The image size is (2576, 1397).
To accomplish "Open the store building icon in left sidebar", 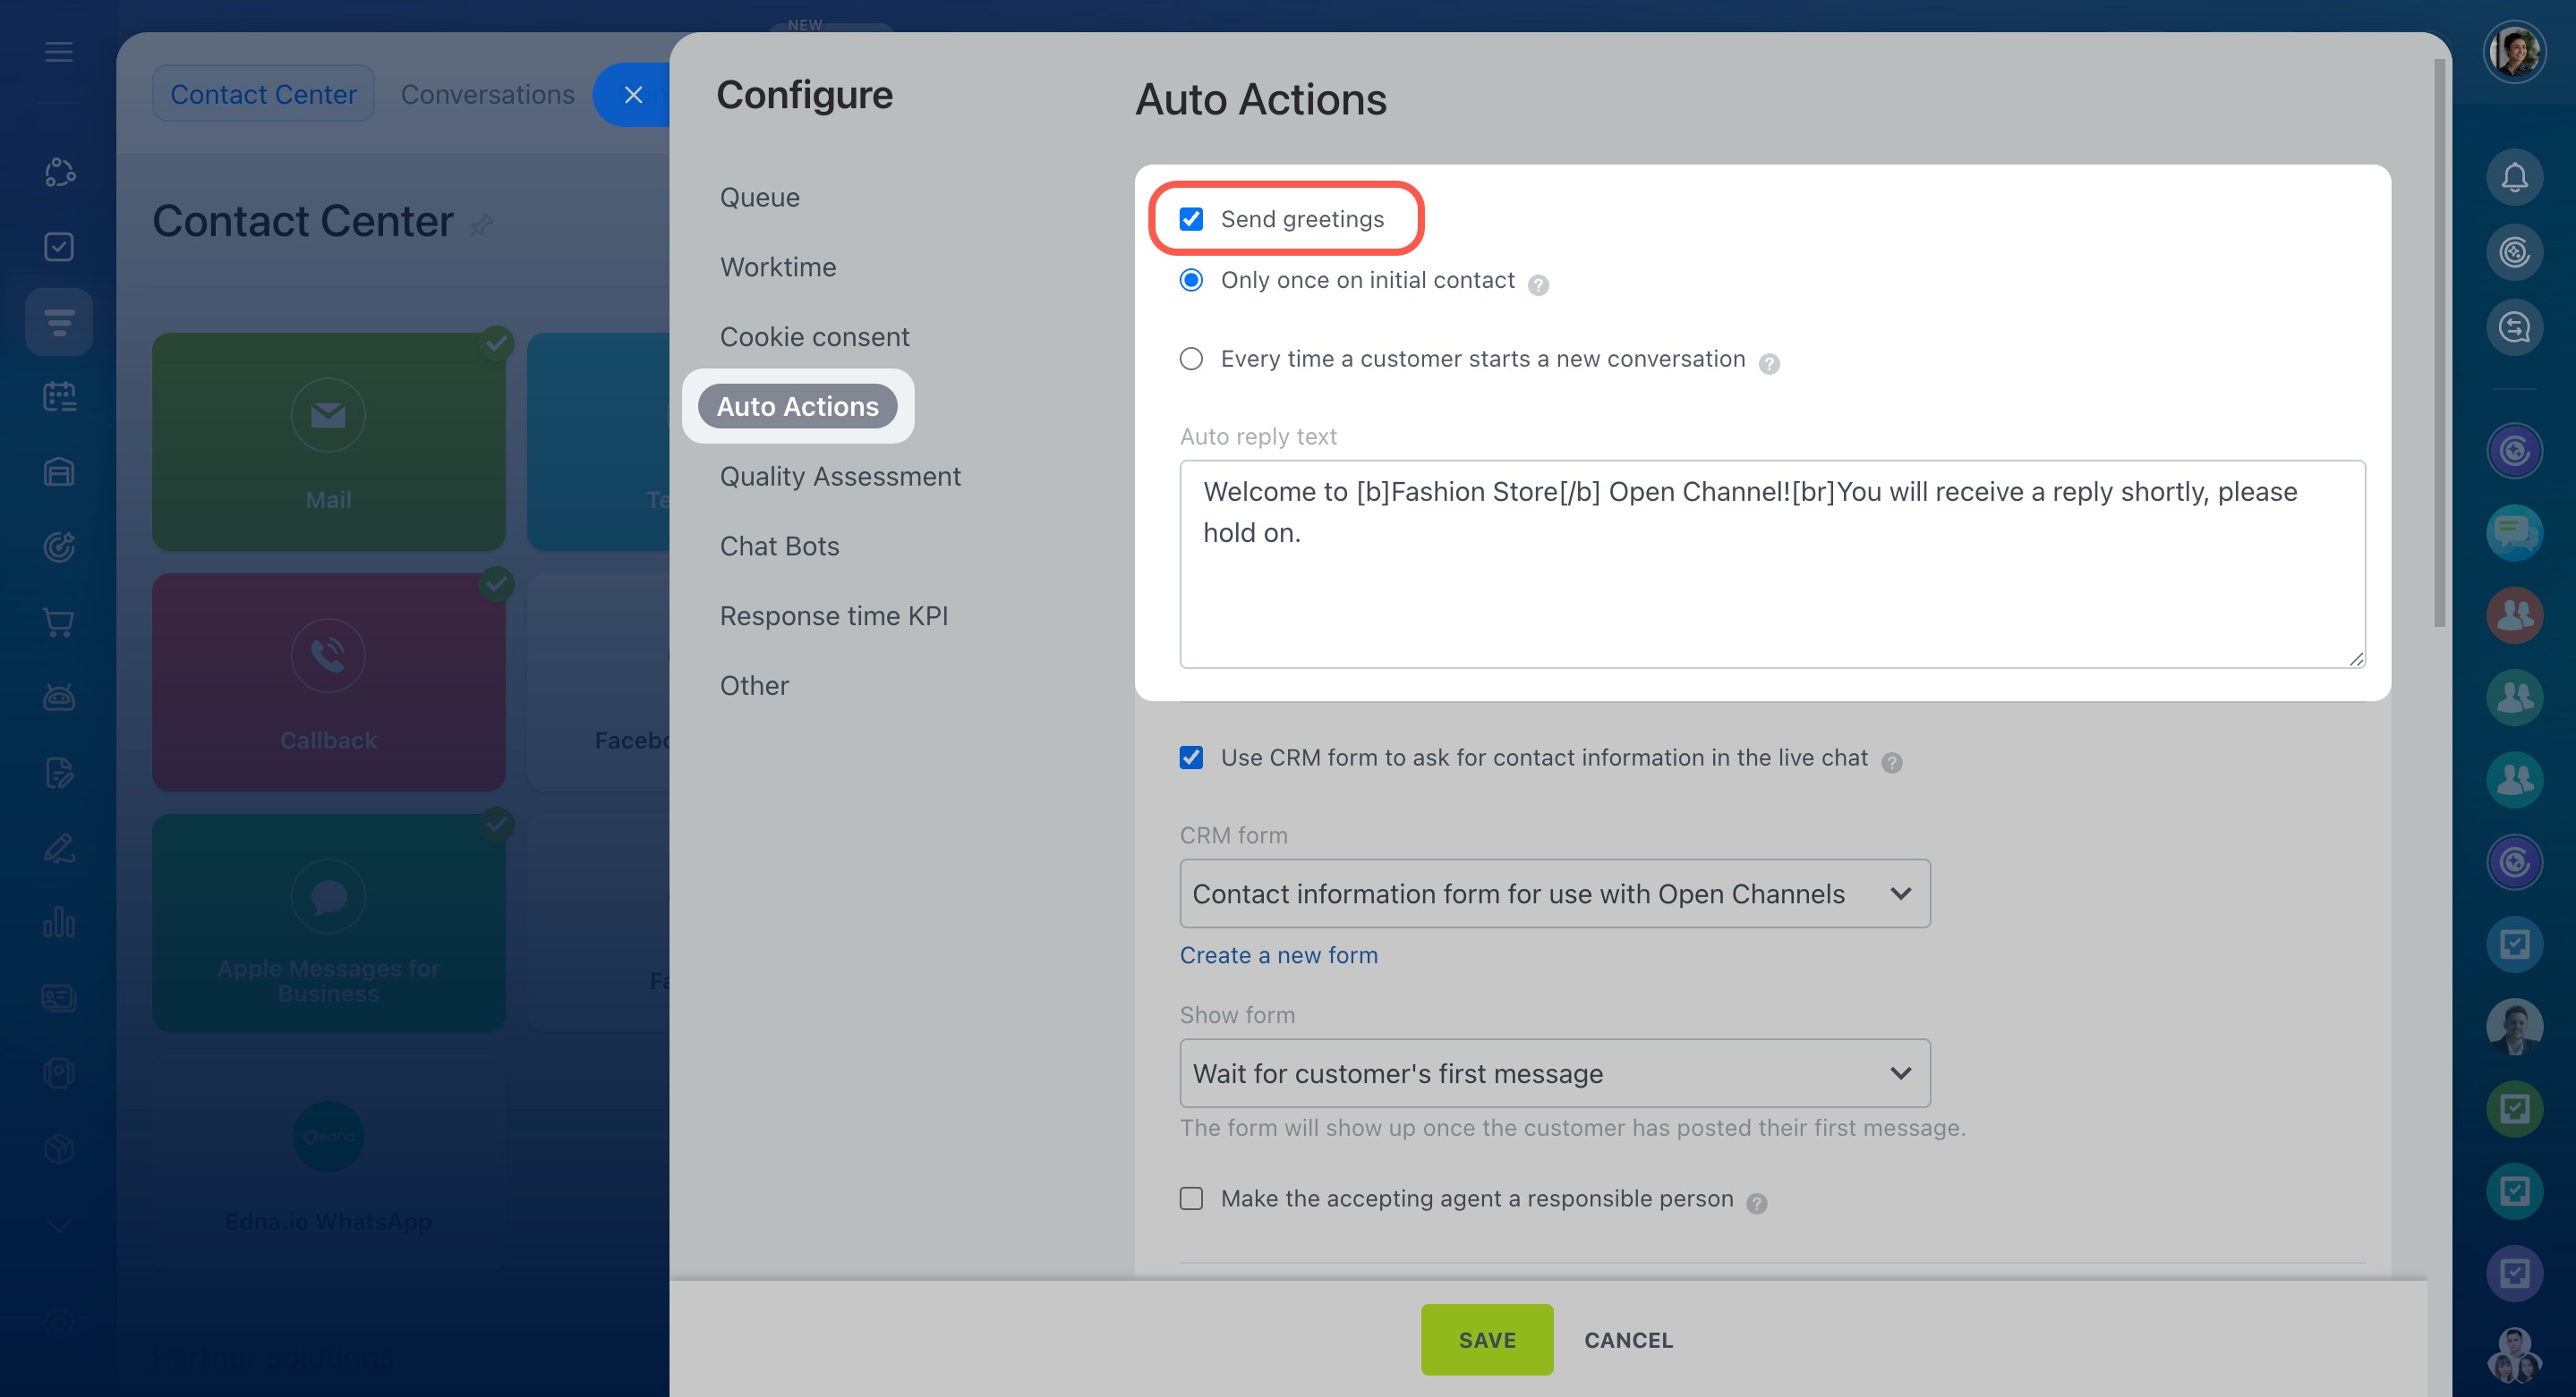I will pos(59,471).
